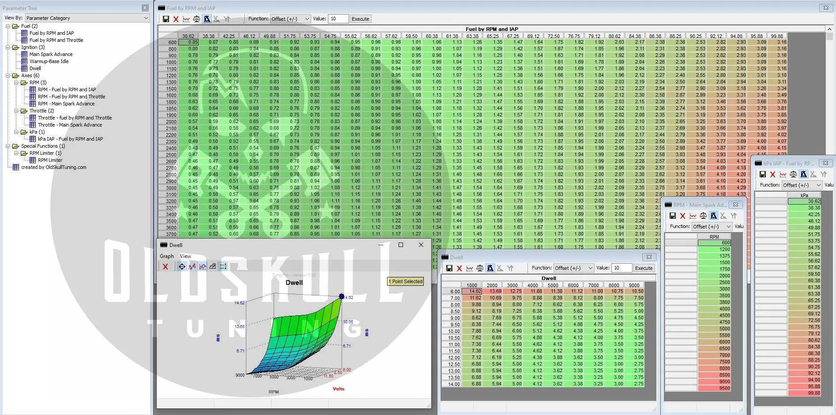
Task: Open the View By Parameter Category dropdown
Action: [x=87, y=18]
